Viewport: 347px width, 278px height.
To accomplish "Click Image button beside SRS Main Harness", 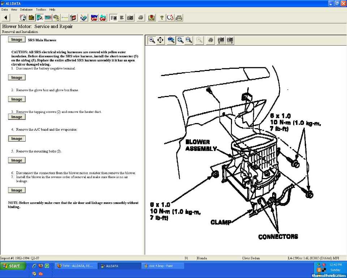I will tap(17, 40).
